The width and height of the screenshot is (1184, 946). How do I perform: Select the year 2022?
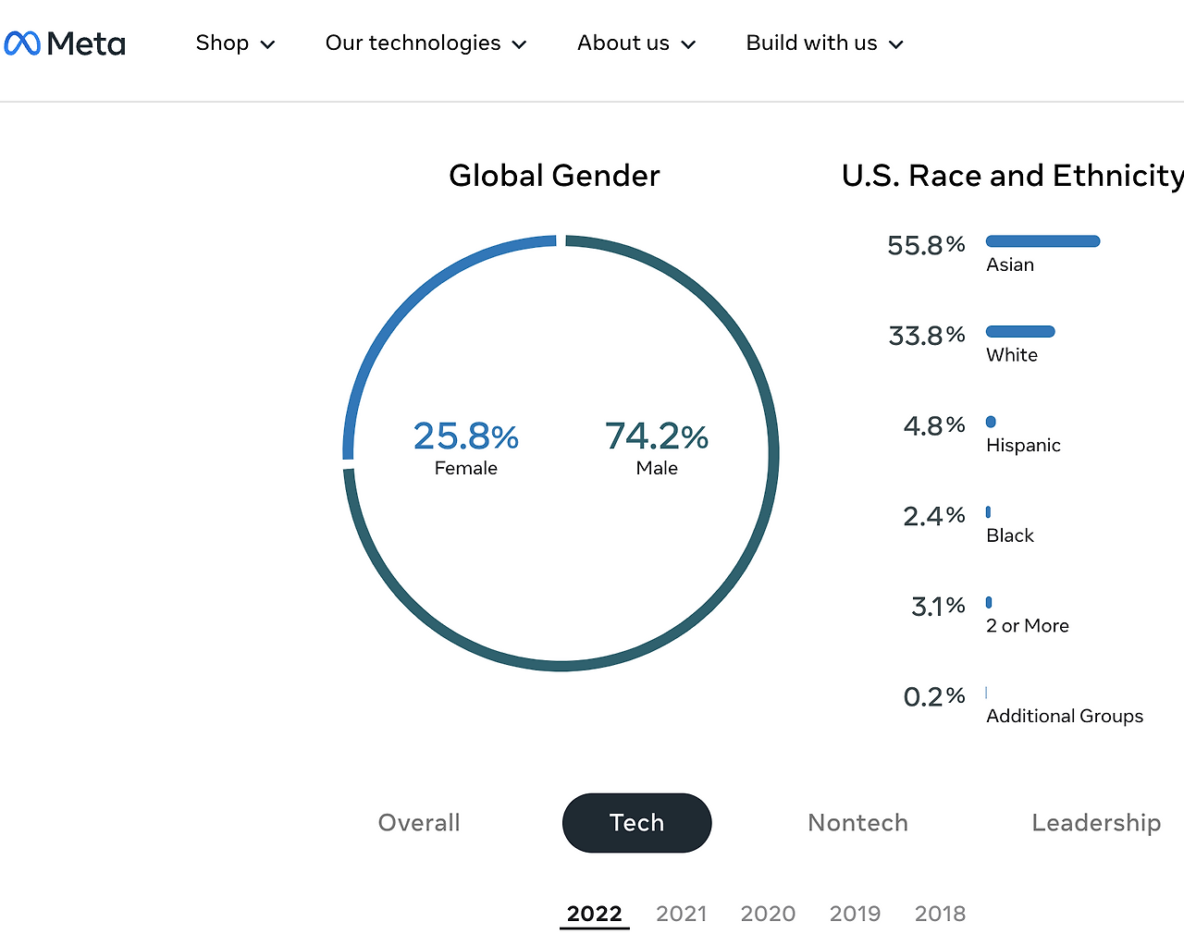(594, 914)
